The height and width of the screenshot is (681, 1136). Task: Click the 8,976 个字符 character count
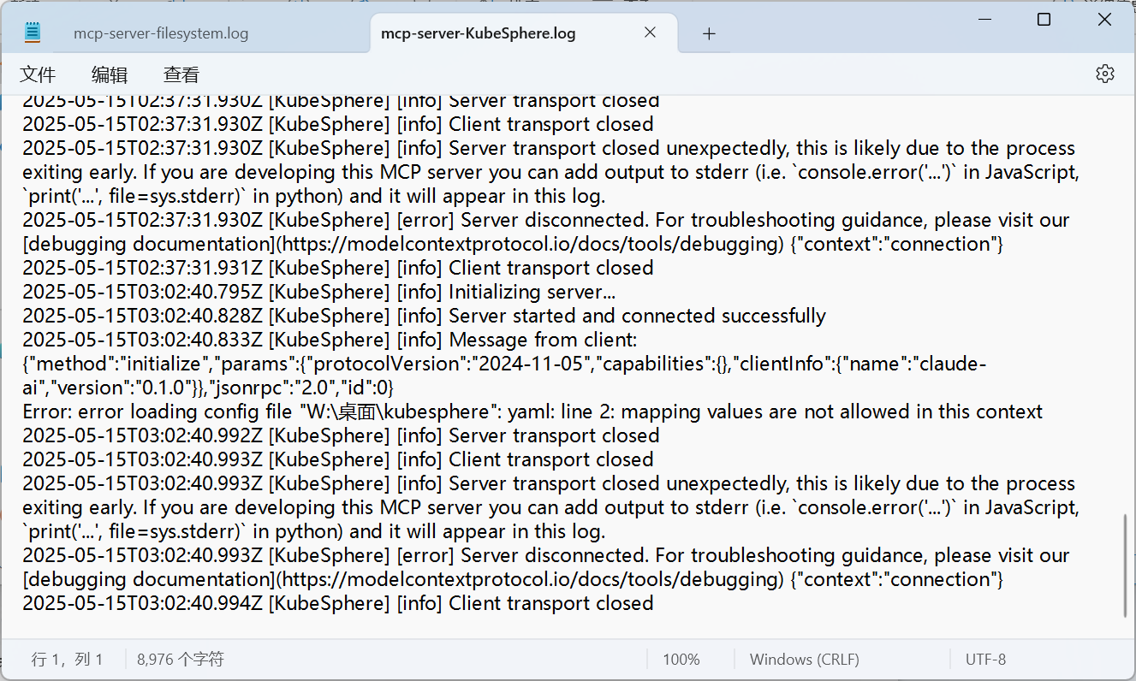click(181, 660)
